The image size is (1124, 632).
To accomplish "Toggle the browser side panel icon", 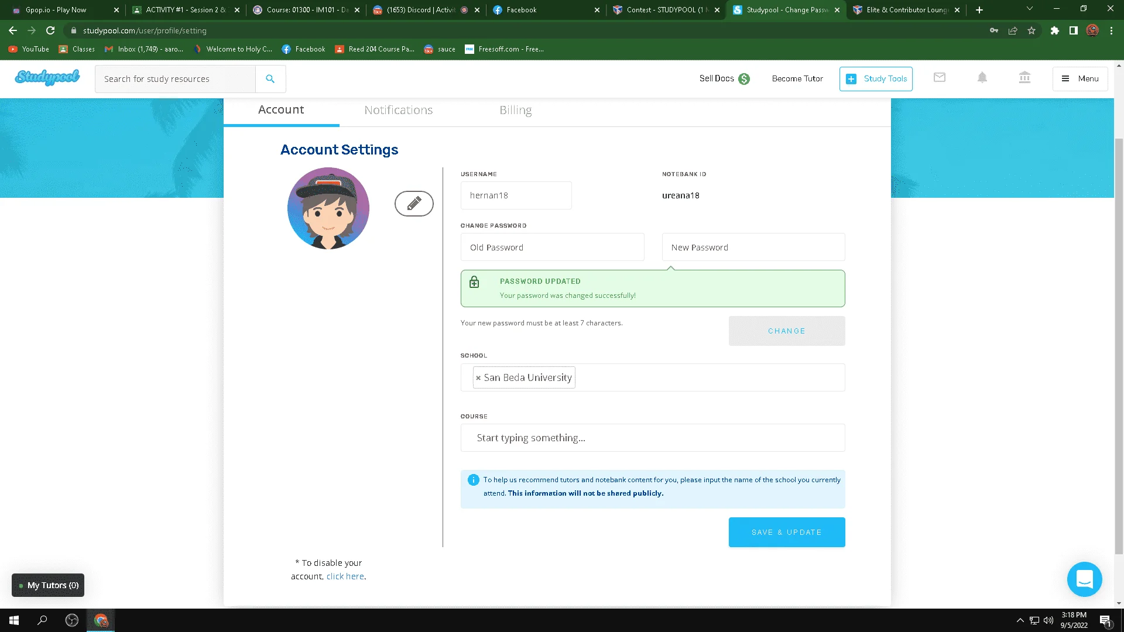I will (x=1074, y=30).
